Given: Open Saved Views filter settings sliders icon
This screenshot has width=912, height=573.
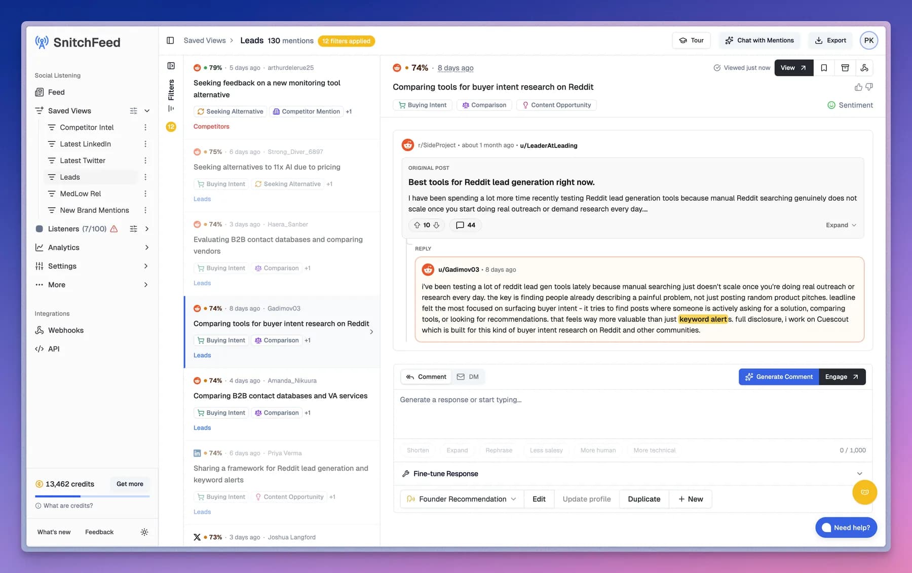Looking at the screenshot, I should [x=133, y=111].
